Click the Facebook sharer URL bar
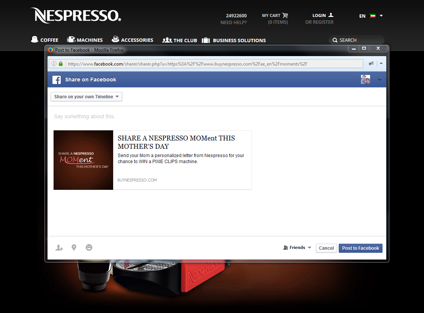 pos(206,64)
